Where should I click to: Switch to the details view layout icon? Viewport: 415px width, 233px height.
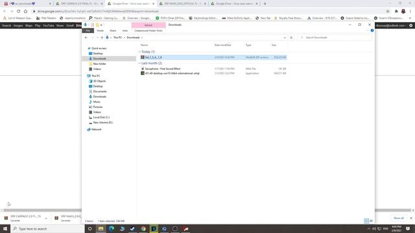point(366,221)
